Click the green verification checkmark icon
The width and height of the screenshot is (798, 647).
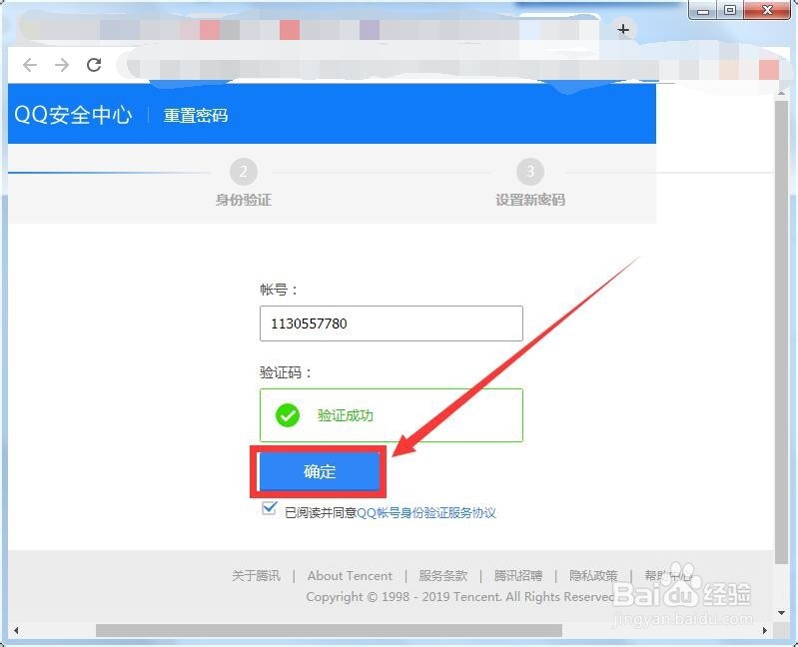pos(287,415)
